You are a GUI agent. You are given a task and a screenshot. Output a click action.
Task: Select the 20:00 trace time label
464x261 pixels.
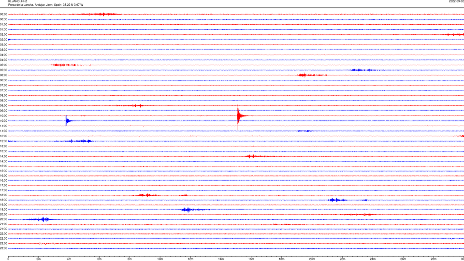3,215
